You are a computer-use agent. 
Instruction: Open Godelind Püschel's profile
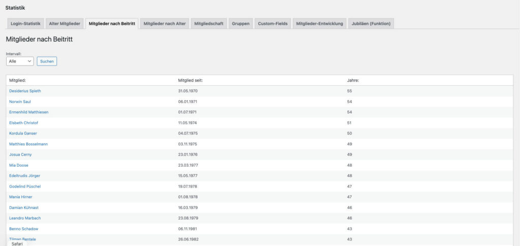pyautogui.click(x=25, y=187)
